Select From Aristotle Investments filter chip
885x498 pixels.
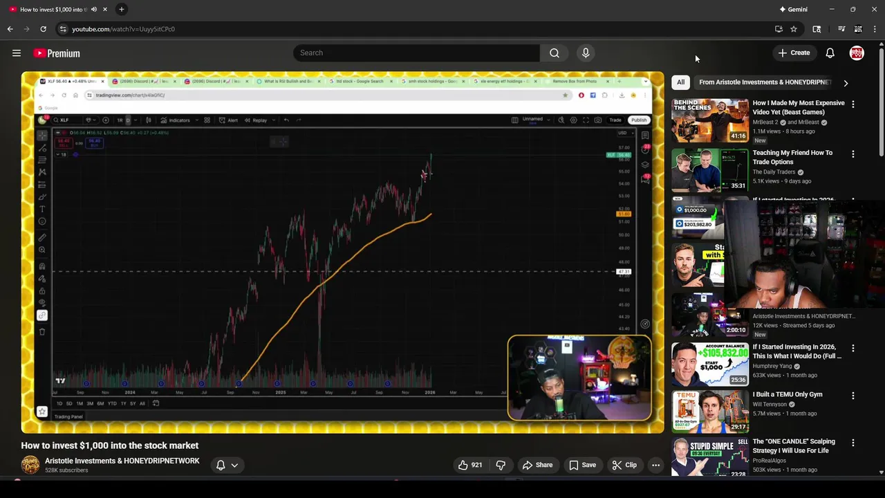point(765,82)
